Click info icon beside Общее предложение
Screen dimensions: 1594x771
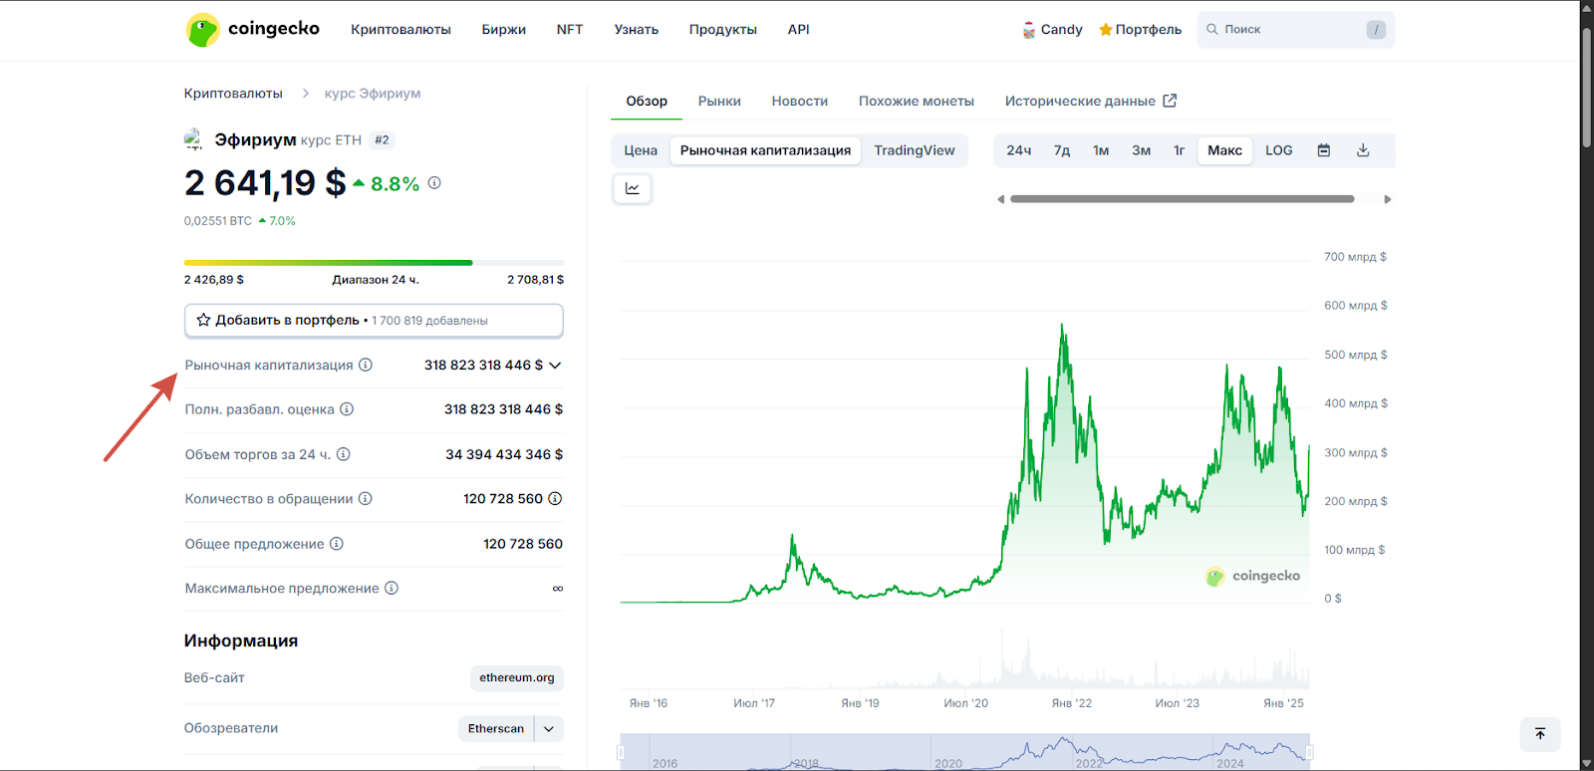pos(337,544)
